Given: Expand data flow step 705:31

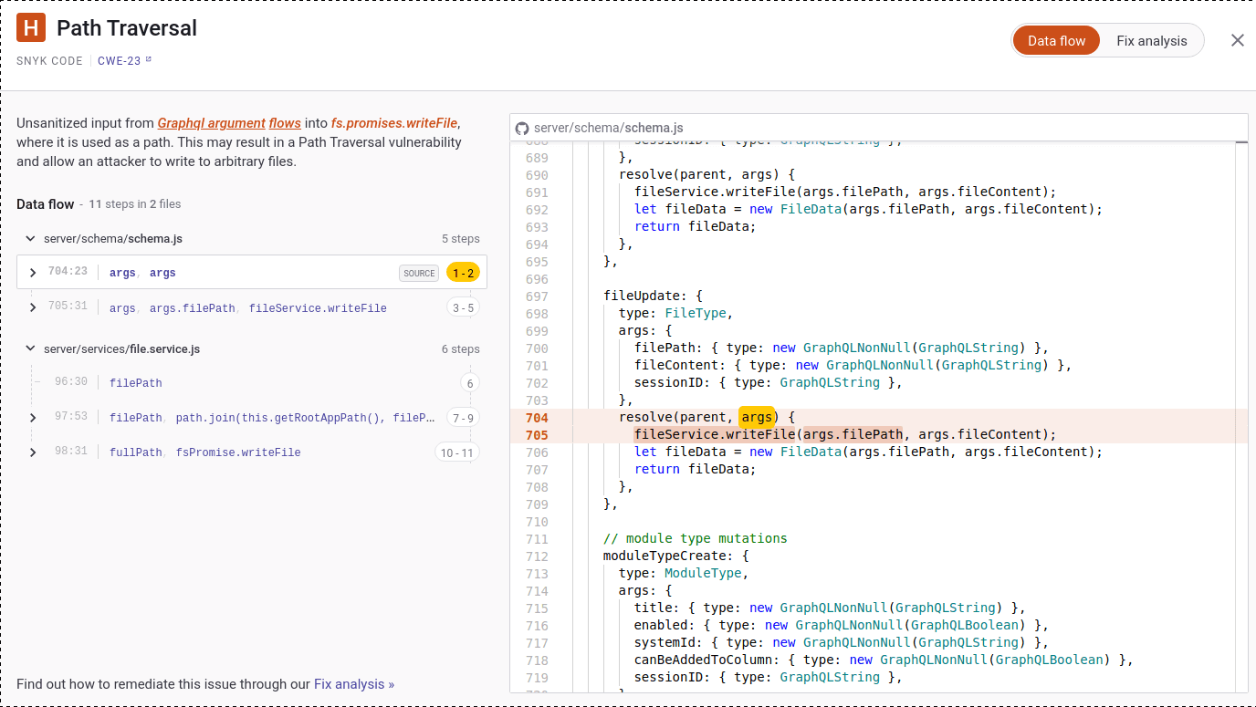Looking at the screenshot, I should pos(33,307).
